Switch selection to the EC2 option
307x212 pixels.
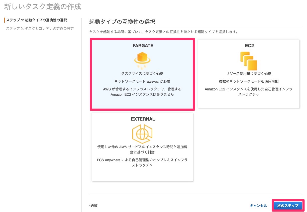click(249, 74)
